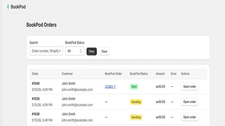The height and width of the screenshot is (126, 225).
Task: Apply the Filter button
Action: [x=92, y=52]
